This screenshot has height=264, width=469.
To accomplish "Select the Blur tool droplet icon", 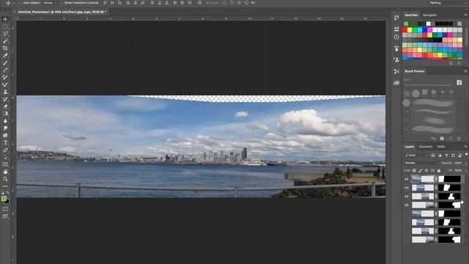I will (x=5, y=121).
